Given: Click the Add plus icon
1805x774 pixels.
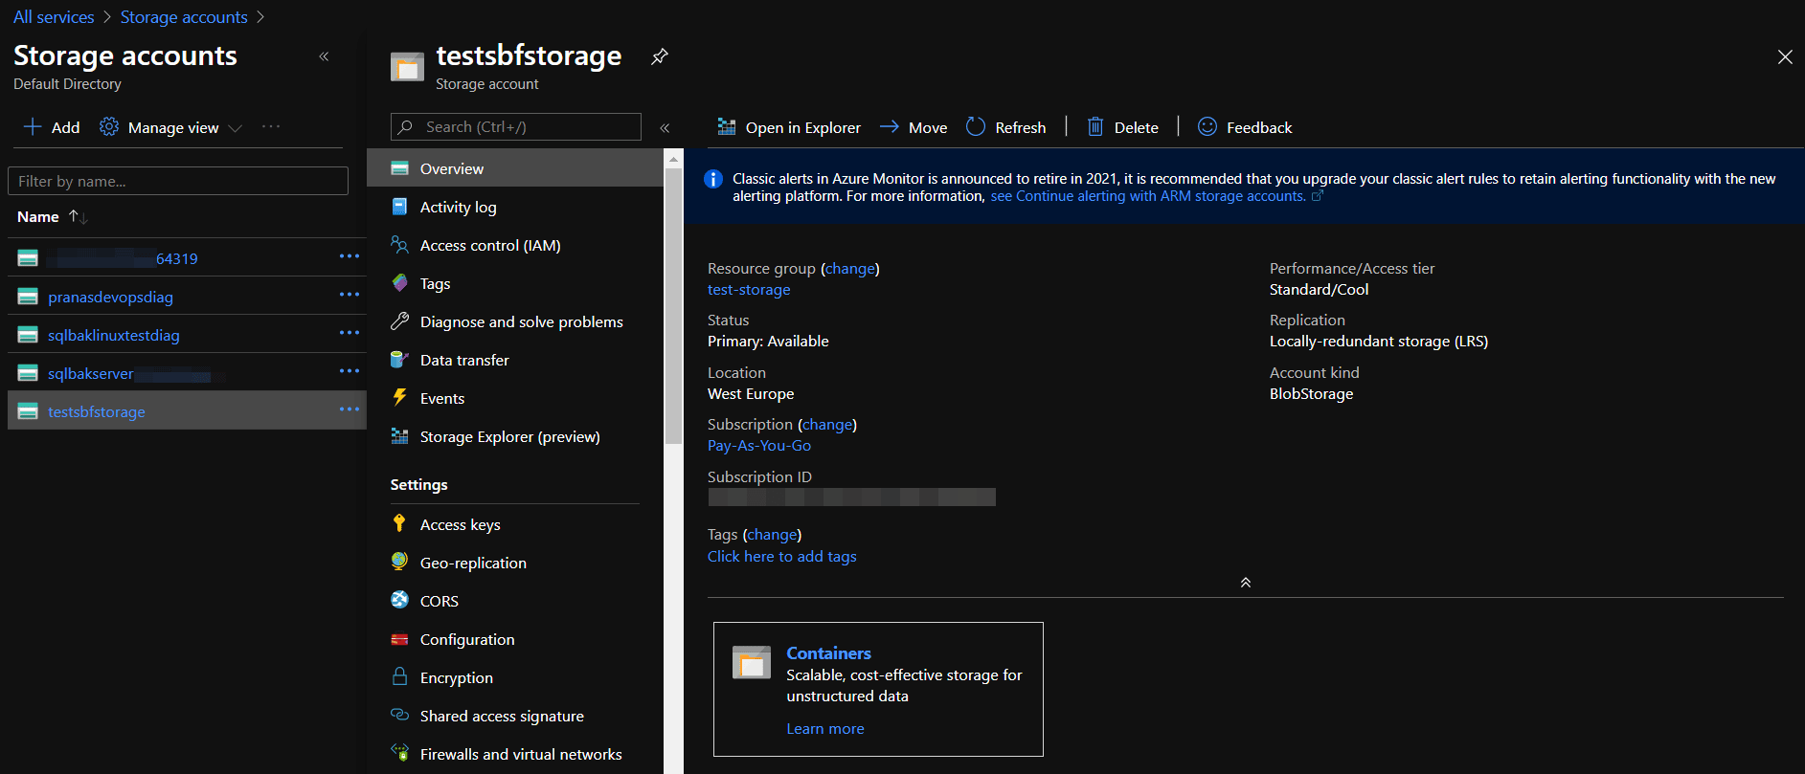Looking at the screenshot, I should (33, 127).
